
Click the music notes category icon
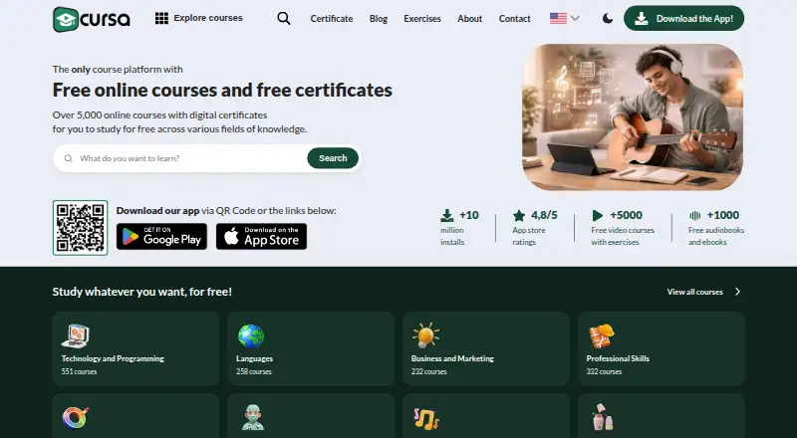point(426,419)
